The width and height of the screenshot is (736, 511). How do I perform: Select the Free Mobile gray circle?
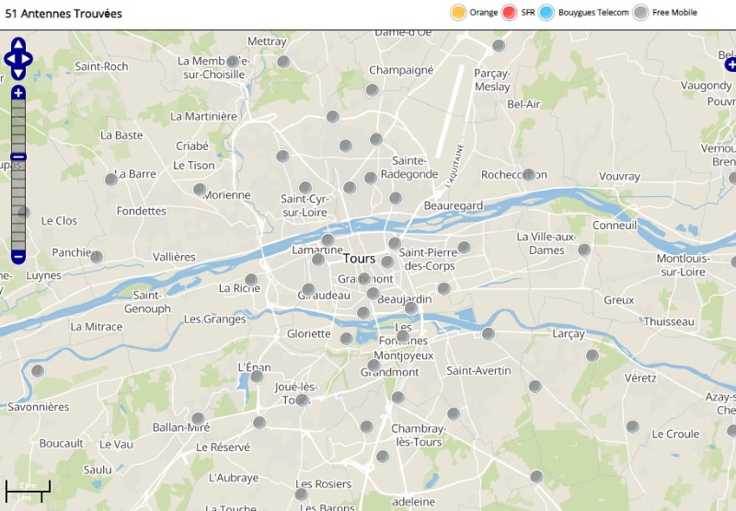640,13
